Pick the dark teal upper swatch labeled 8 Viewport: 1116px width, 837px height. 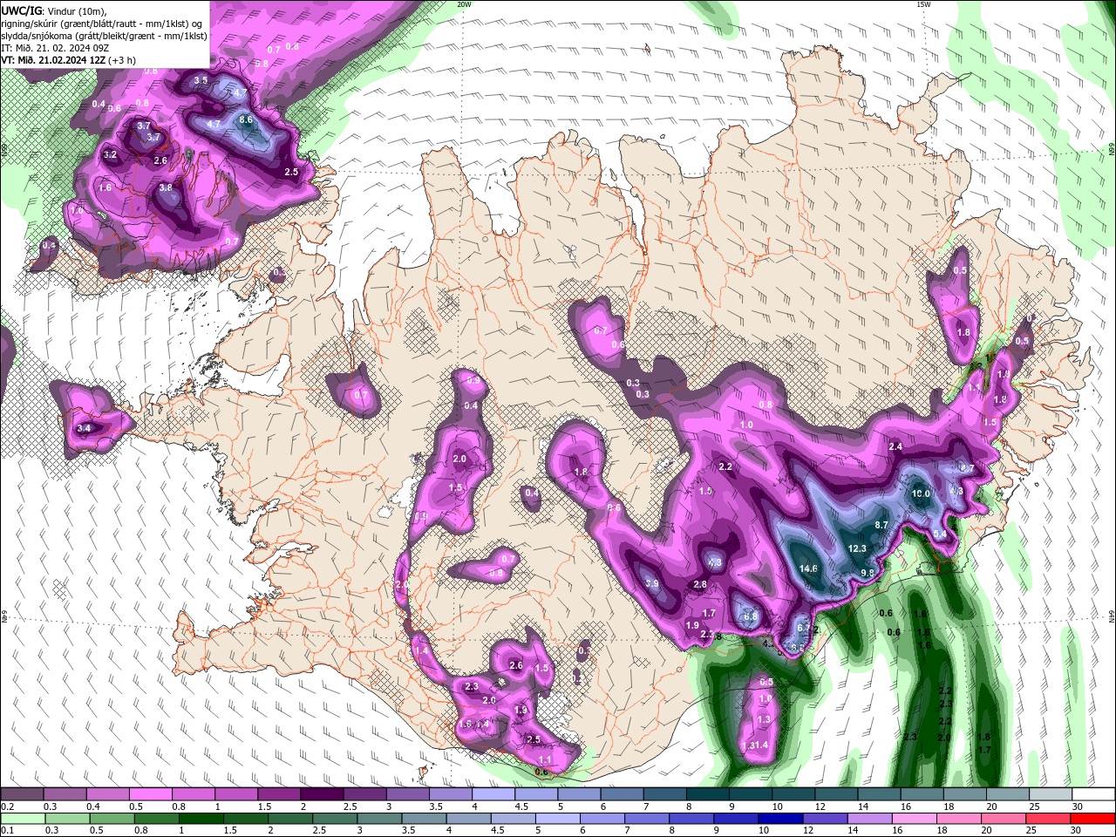point(708,794)
